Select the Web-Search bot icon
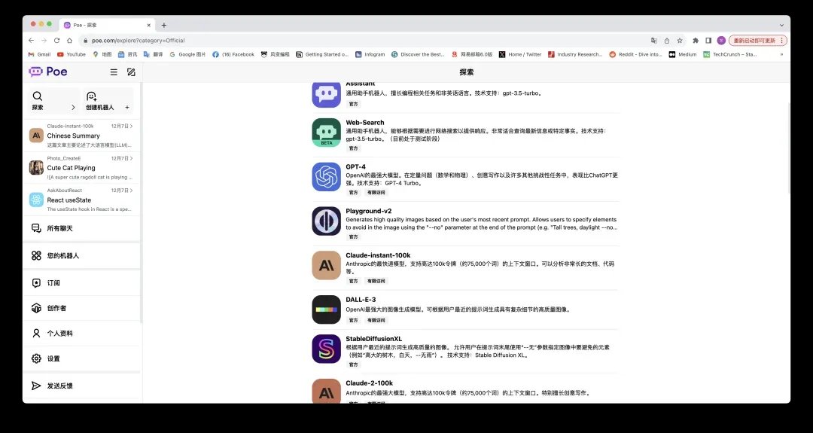813x433 pixels. pyautogui.click(x=327, y=133)
